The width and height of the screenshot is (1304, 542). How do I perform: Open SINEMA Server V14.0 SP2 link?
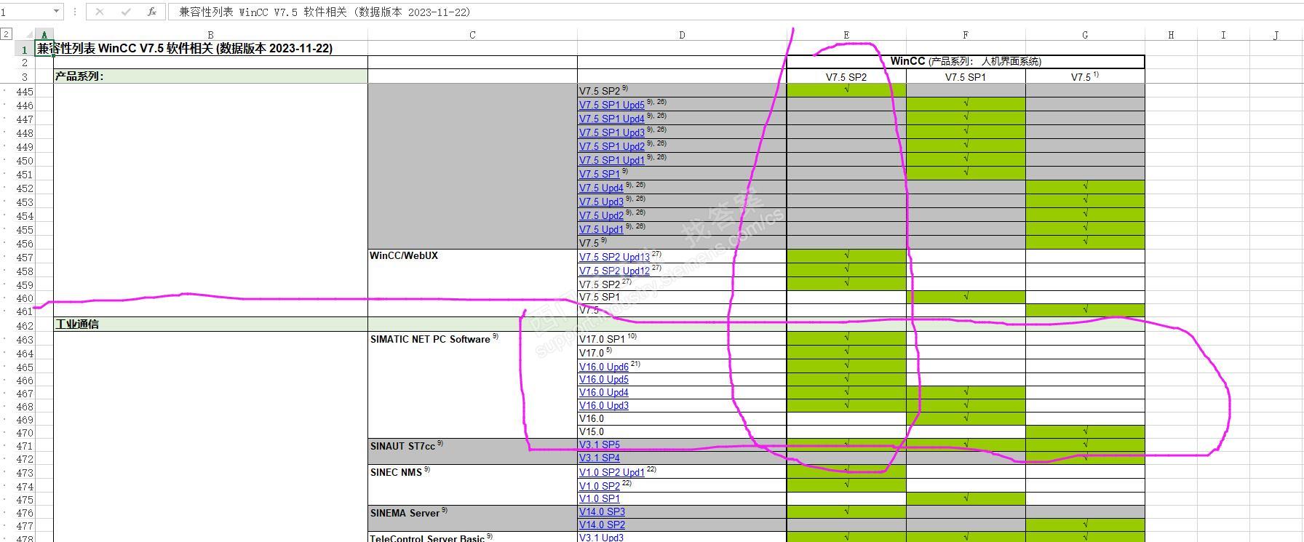point(602,525)
